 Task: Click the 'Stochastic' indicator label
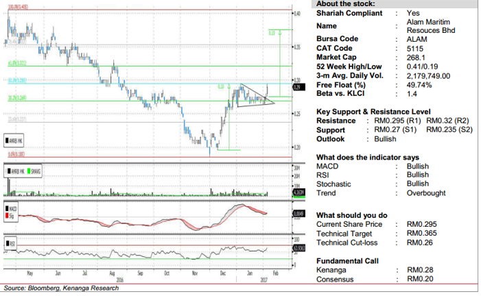point(333,184)
